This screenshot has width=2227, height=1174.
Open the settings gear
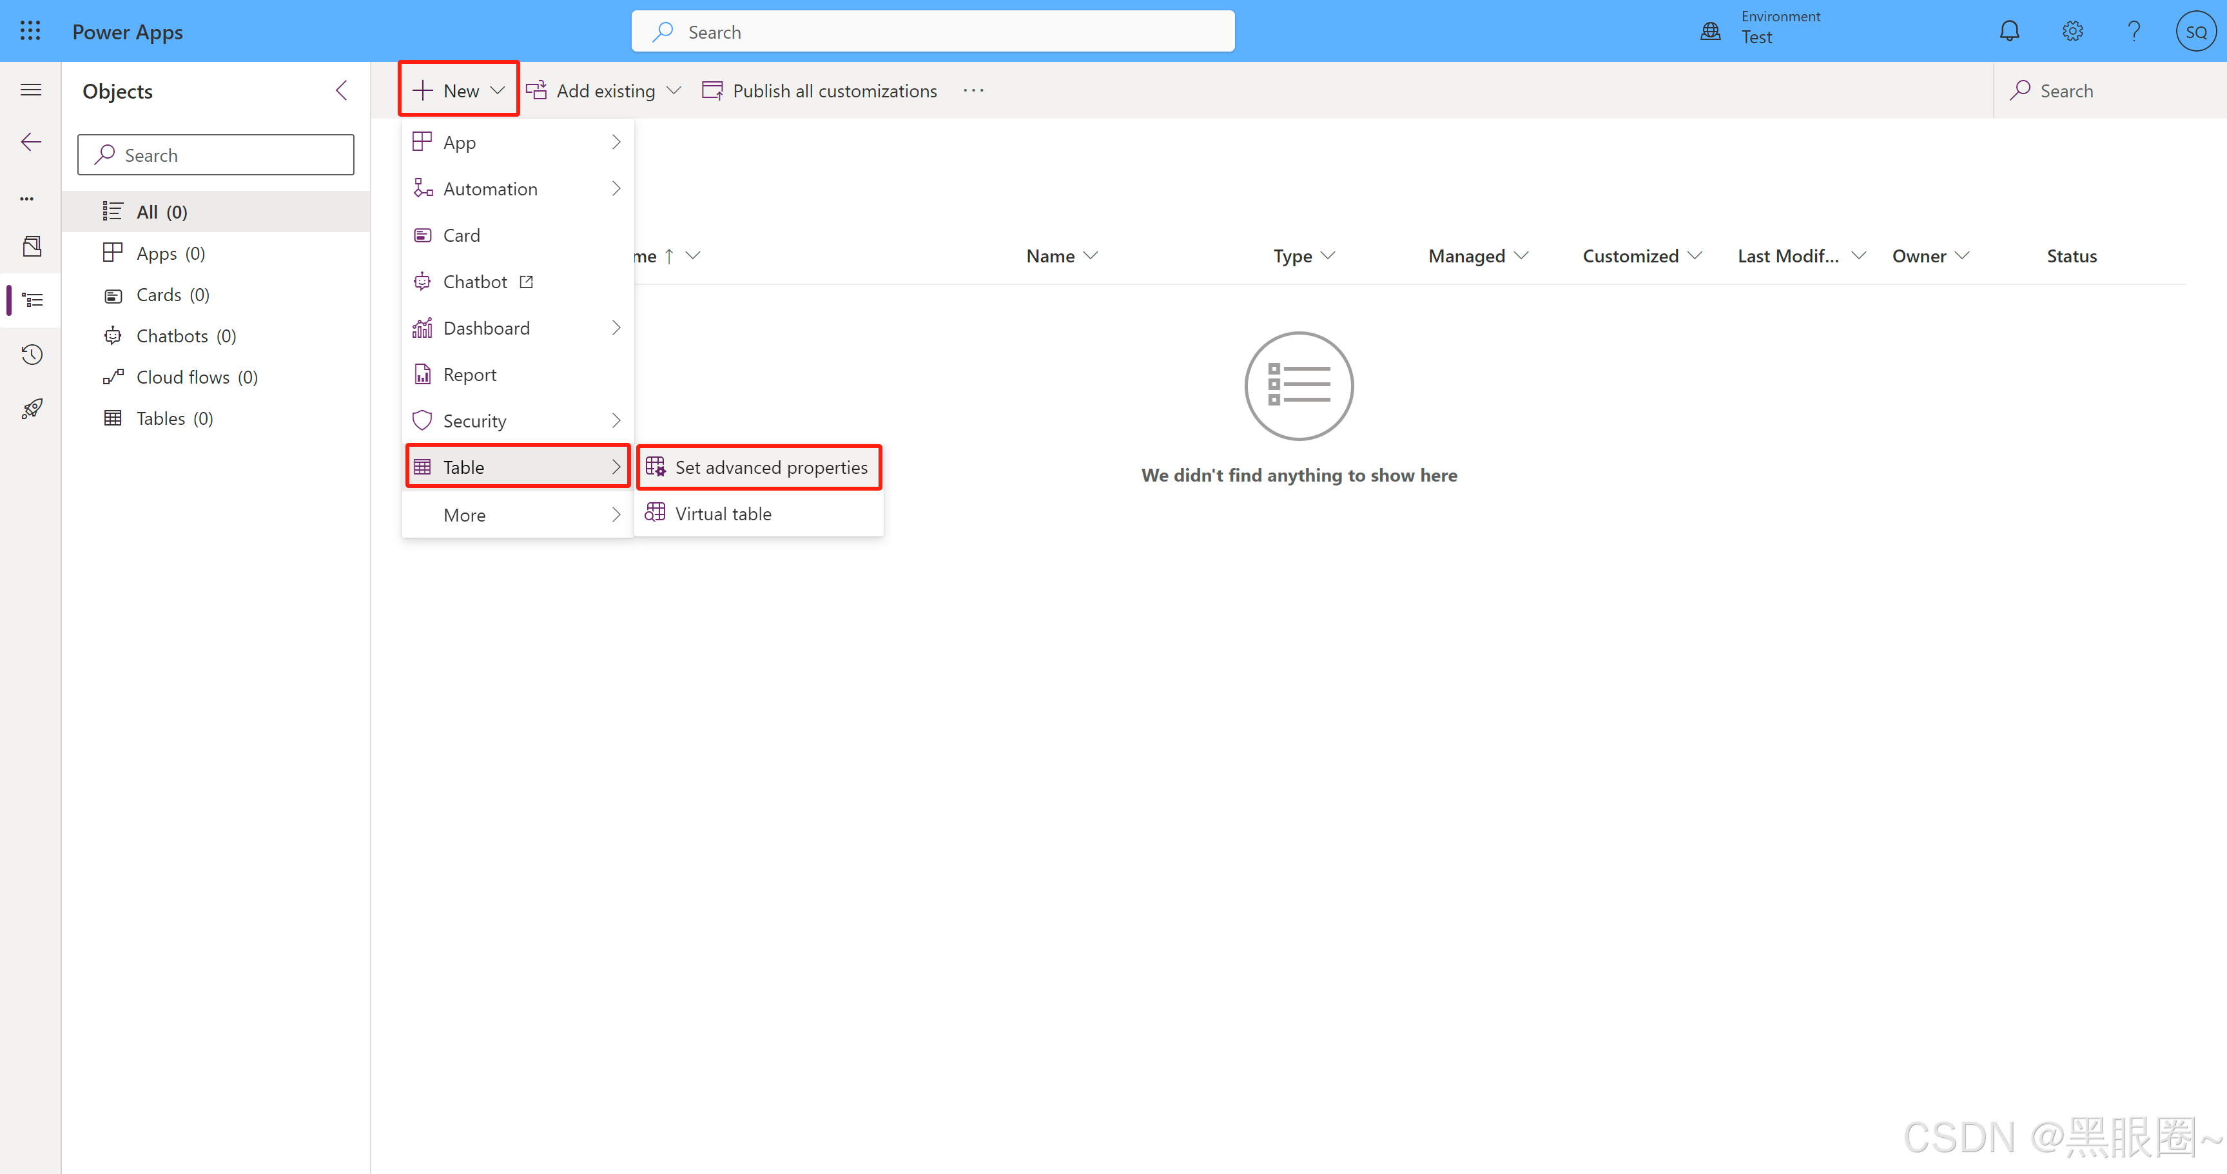pyautogui.click(x=2072, y=30)
